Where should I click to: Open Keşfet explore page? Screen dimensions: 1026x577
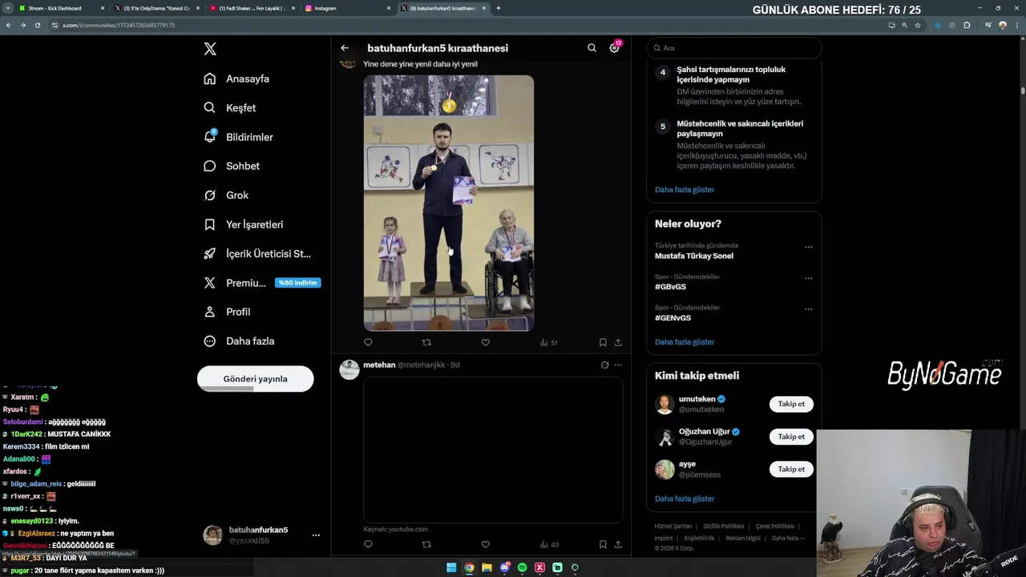230,107
